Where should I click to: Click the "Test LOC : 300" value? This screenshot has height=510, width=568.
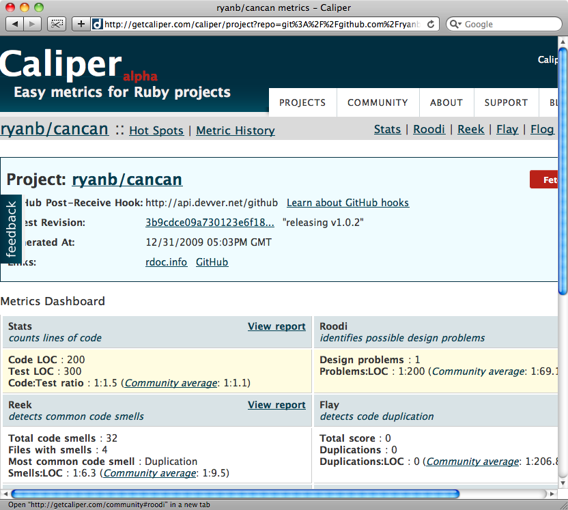[45, 371]
